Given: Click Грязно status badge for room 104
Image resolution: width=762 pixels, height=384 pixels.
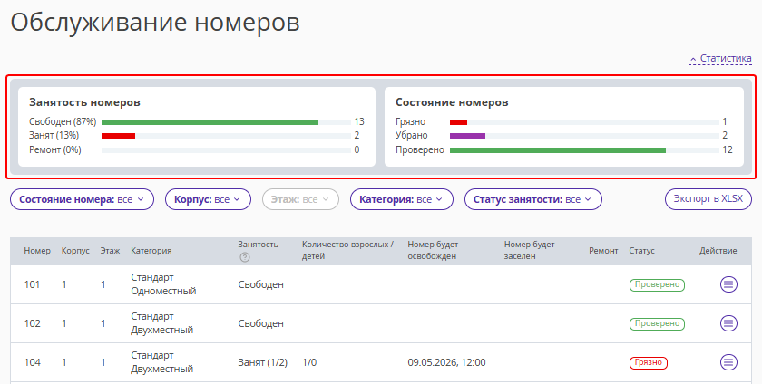Looking at the screenshot, I should pos(649,362).
